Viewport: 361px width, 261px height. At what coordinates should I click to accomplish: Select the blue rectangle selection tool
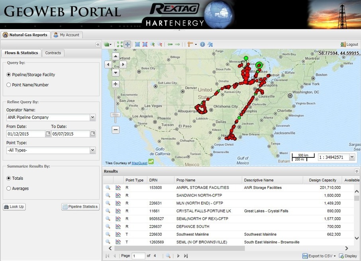tap(137, 44)
